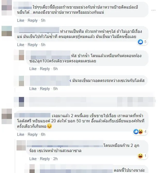This screenshot has height=173, width=158.
Task: Like the reply 'โดนเหมือนก้าน 2 ลูกร้อย'
Action: point(33,159)
